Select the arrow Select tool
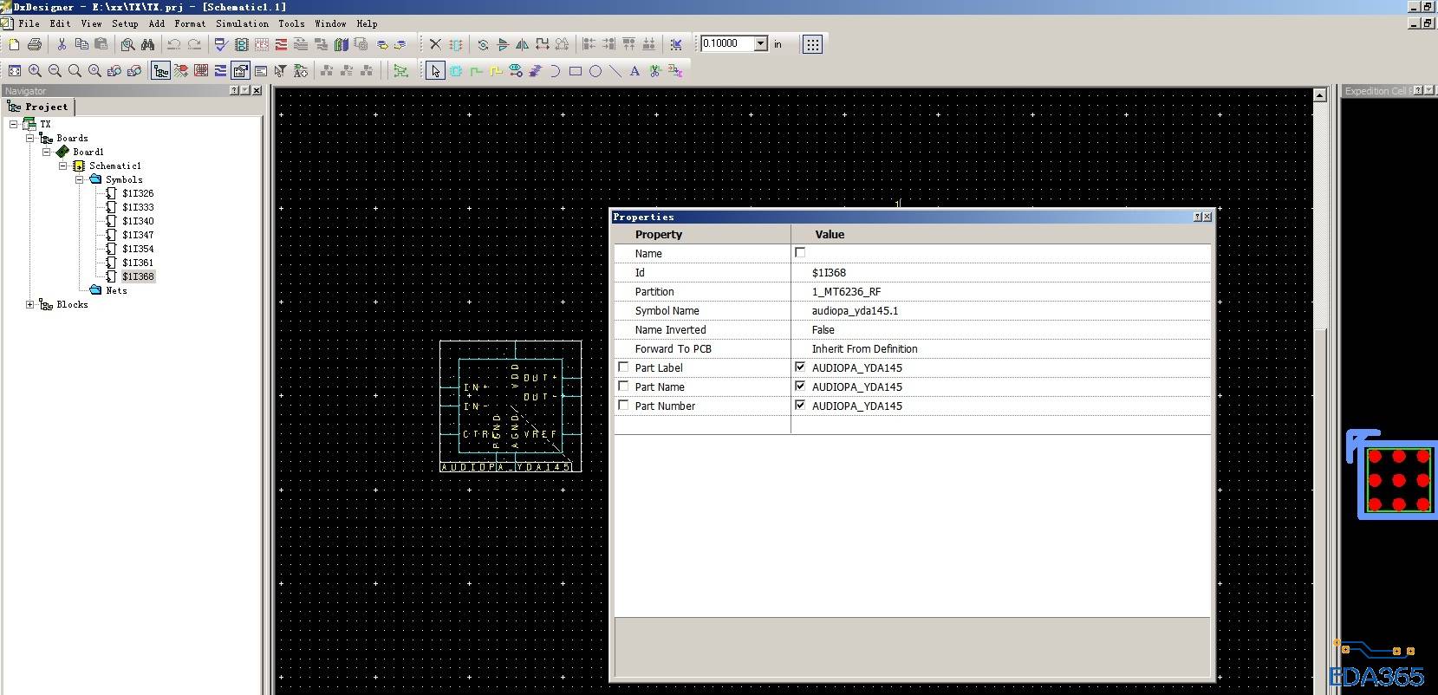The height and width of the screenshot is (695, 1438). [435, 71]
